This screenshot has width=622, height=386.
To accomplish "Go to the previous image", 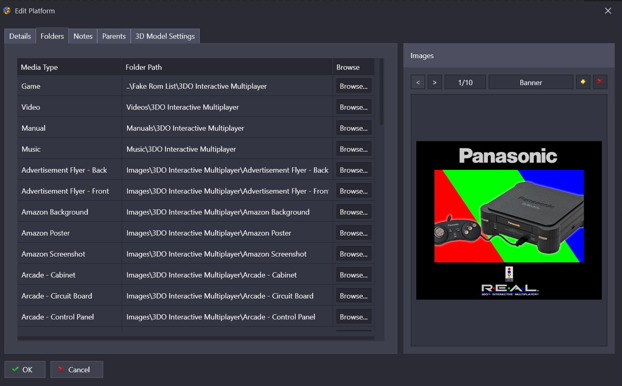I will tap(418, 82).
